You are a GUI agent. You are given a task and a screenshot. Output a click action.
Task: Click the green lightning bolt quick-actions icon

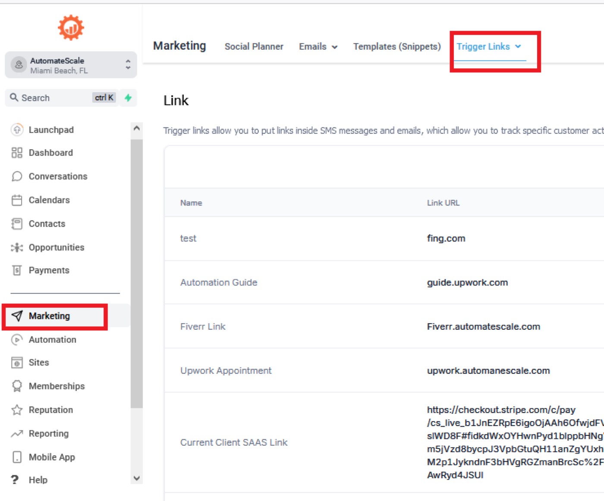tap(128, 98)
